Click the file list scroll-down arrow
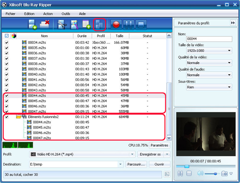 tap(169, 138)
